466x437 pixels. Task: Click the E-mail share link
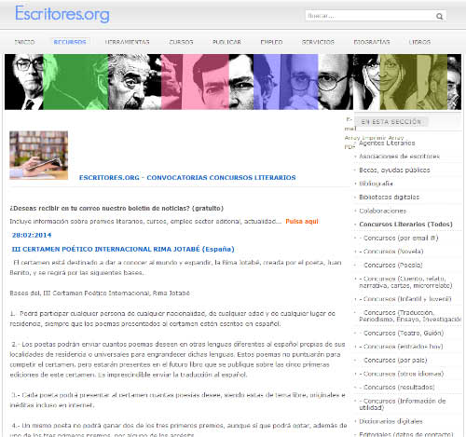[350, 124]
